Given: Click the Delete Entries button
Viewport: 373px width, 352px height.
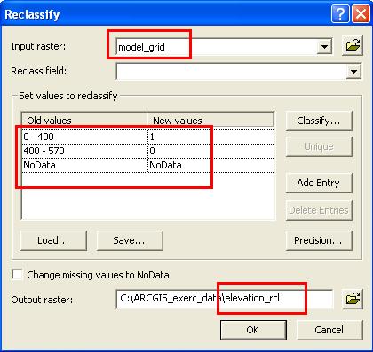Looking at the screenshot, I should (x=319, y=210).
